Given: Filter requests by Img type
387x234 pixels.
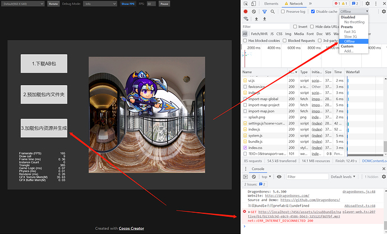Looking at the screenshot, I should [288, 34].
